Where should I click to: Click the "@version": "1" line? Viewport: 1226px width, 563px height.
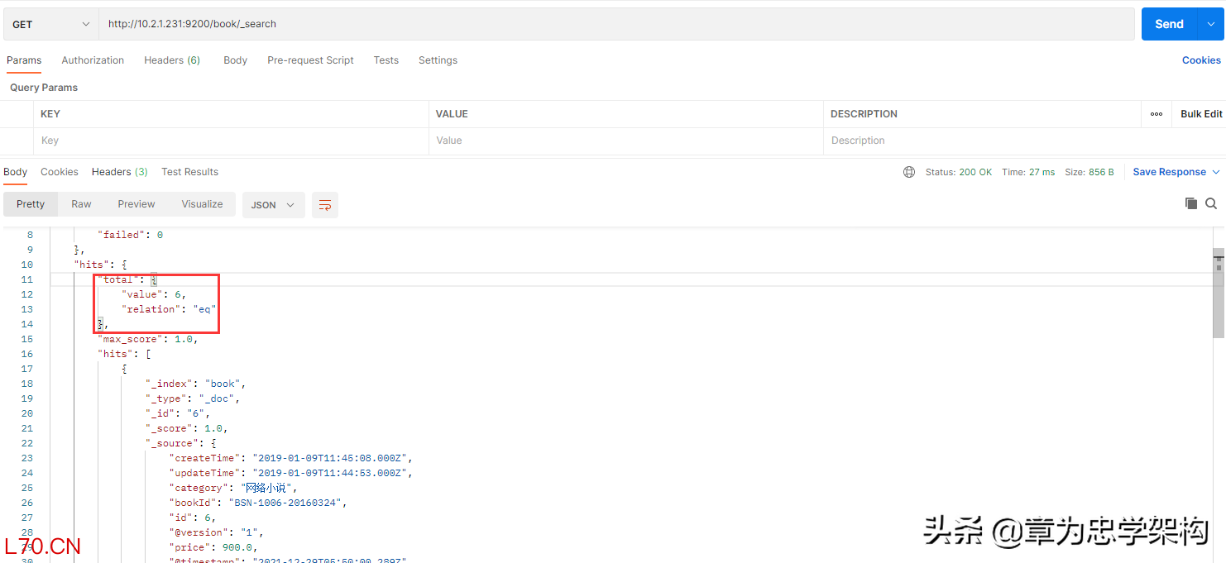[x=216, y=532]
